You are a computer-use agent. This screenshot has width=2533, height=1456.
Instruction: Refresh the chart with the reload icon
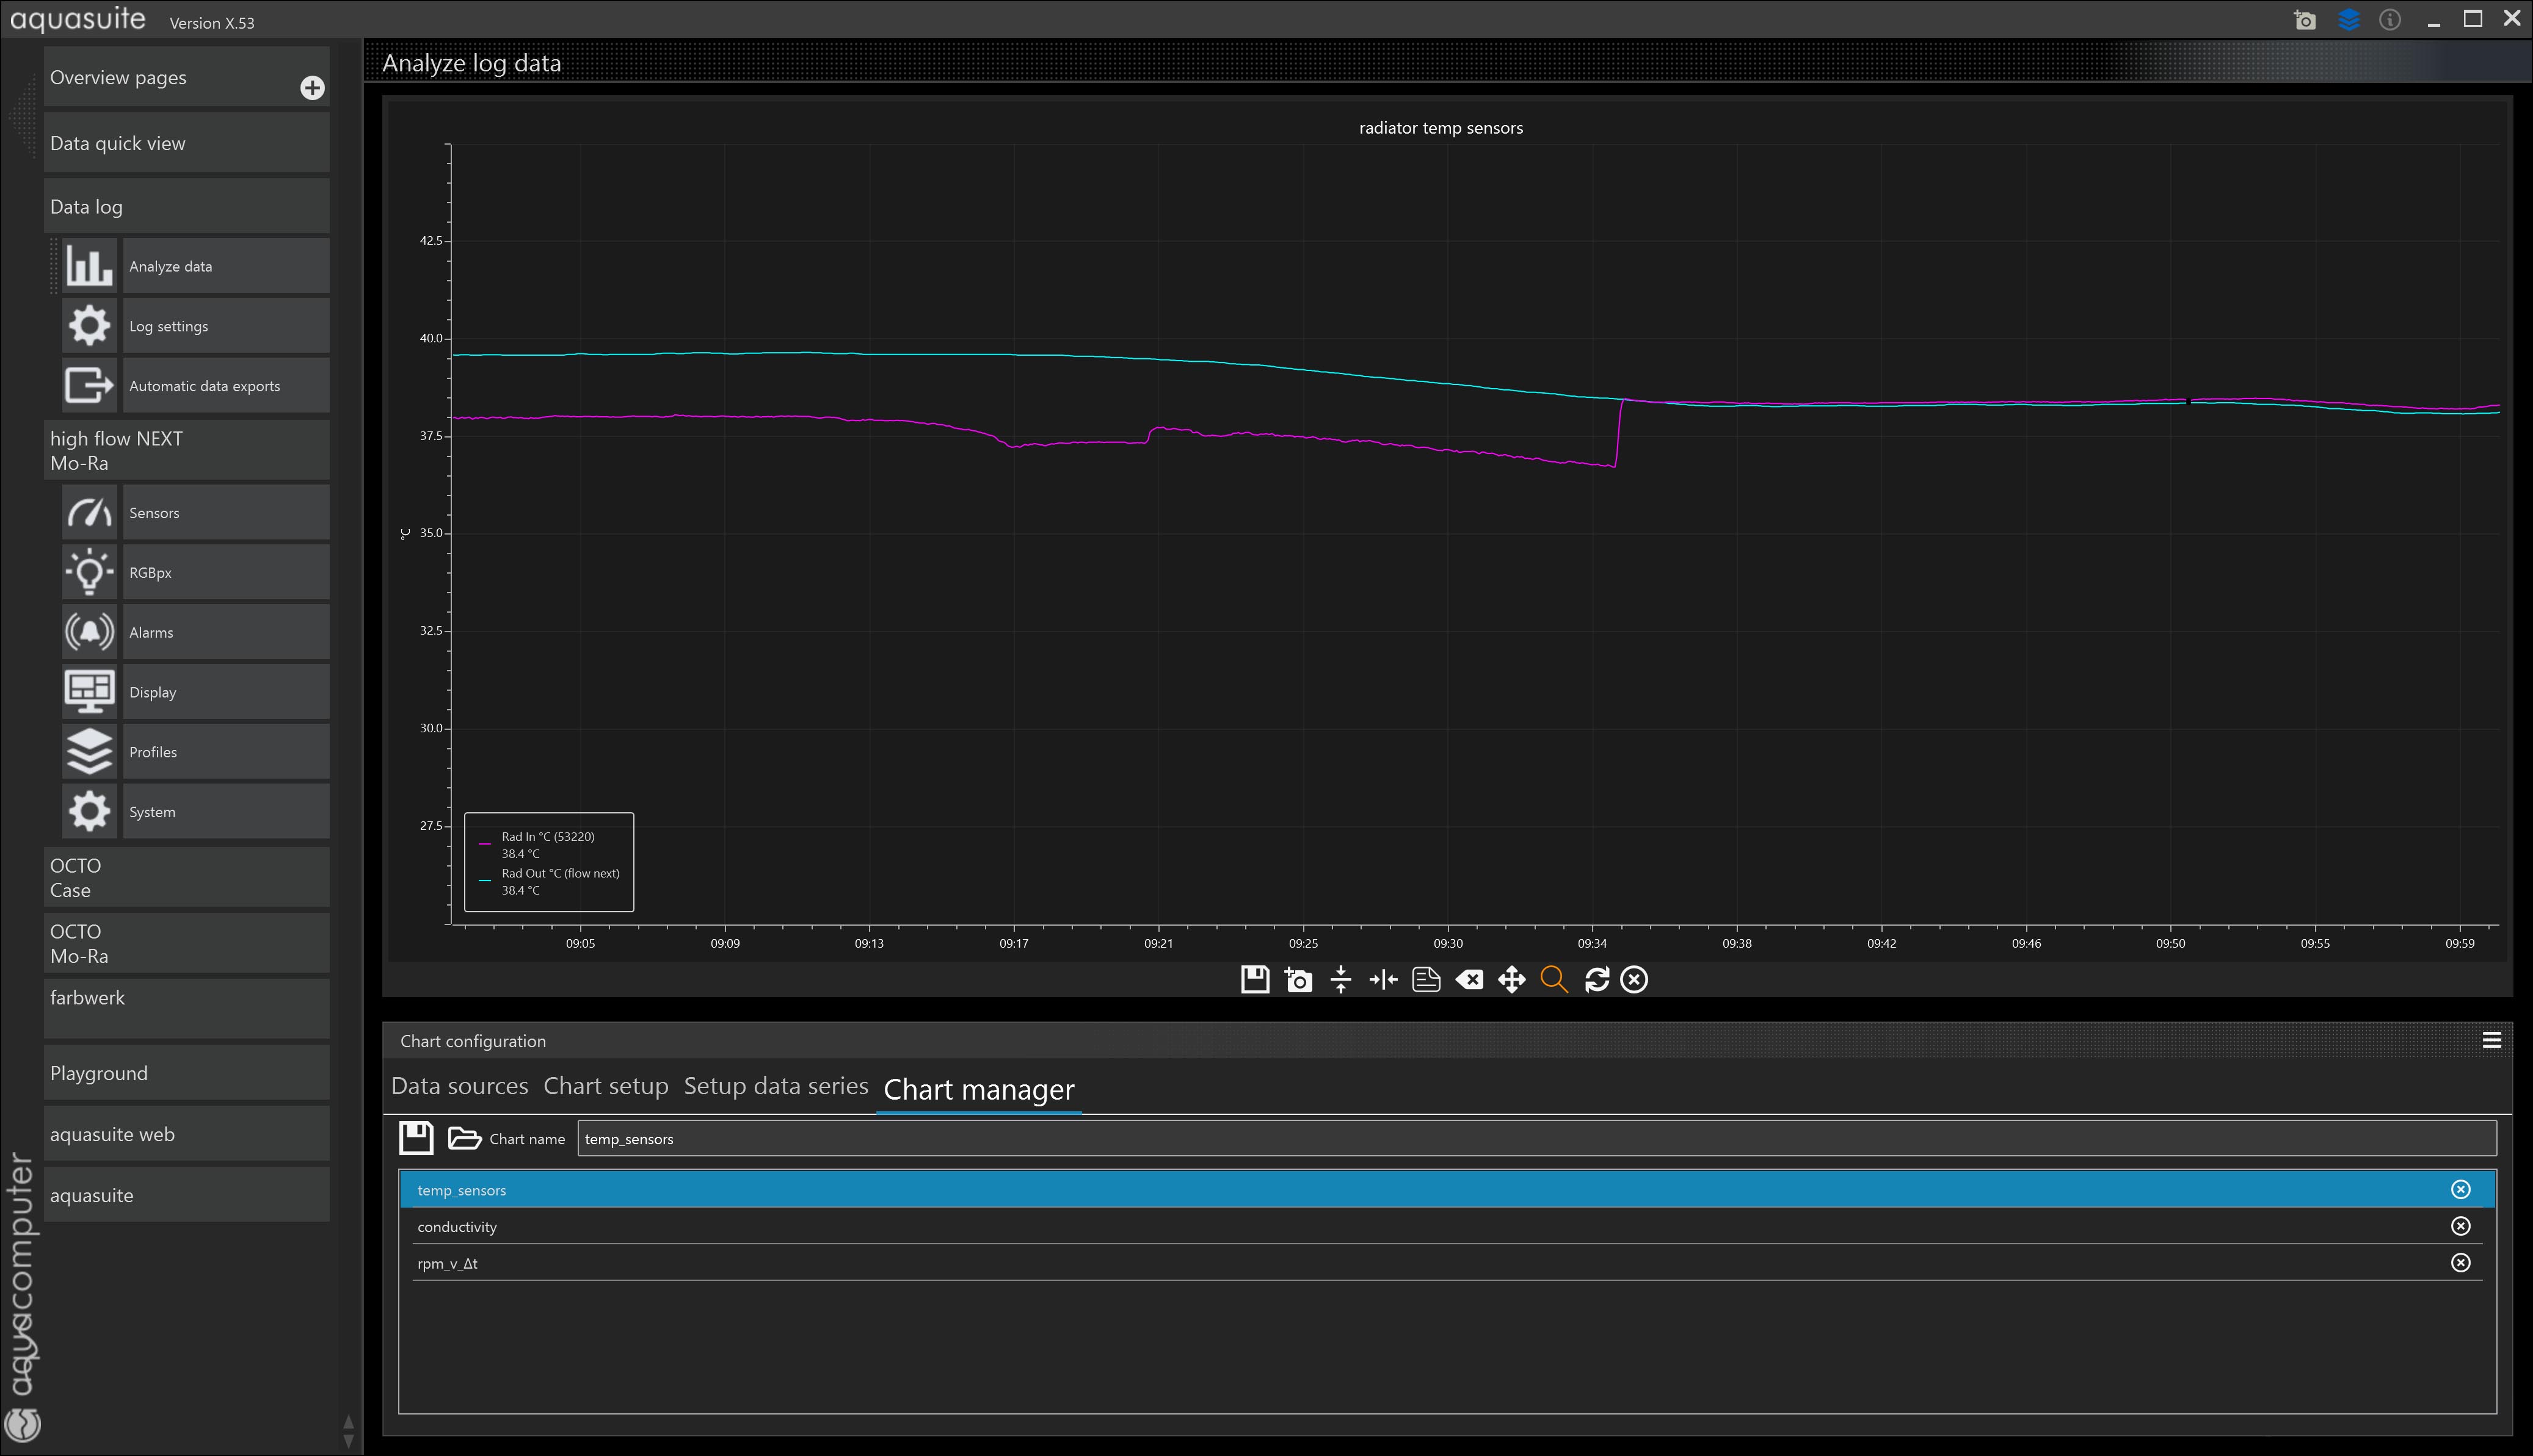[1597, 979]
